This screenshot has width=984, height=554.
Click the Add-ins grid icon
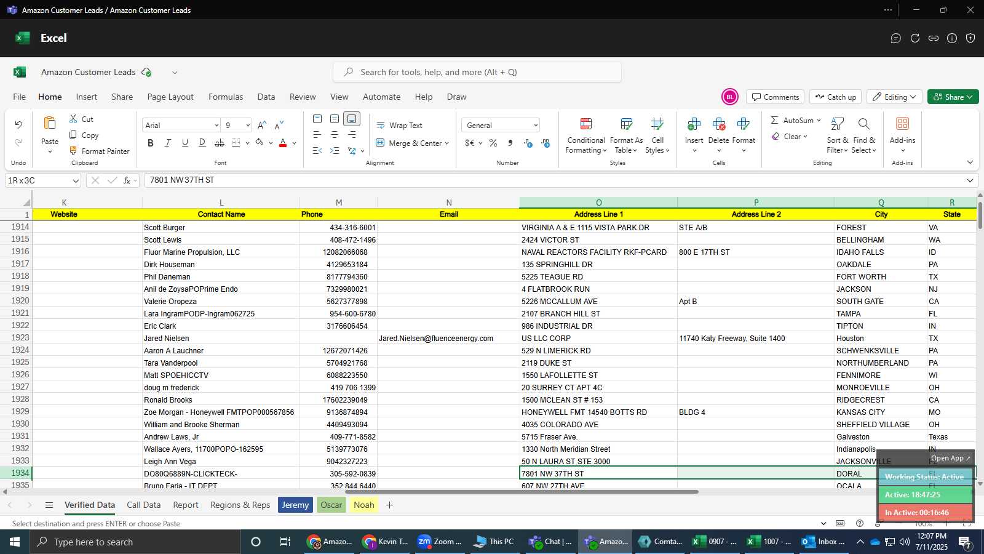tap(902, 124)
